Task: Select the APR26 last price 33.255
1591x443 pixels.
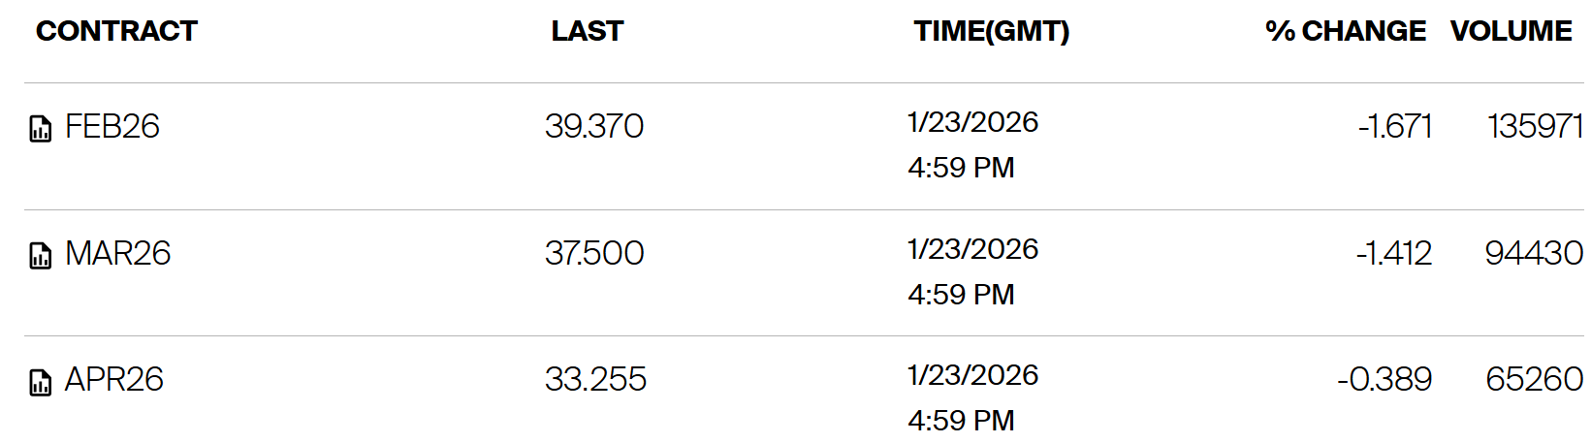Action: [x=595, y=379]
